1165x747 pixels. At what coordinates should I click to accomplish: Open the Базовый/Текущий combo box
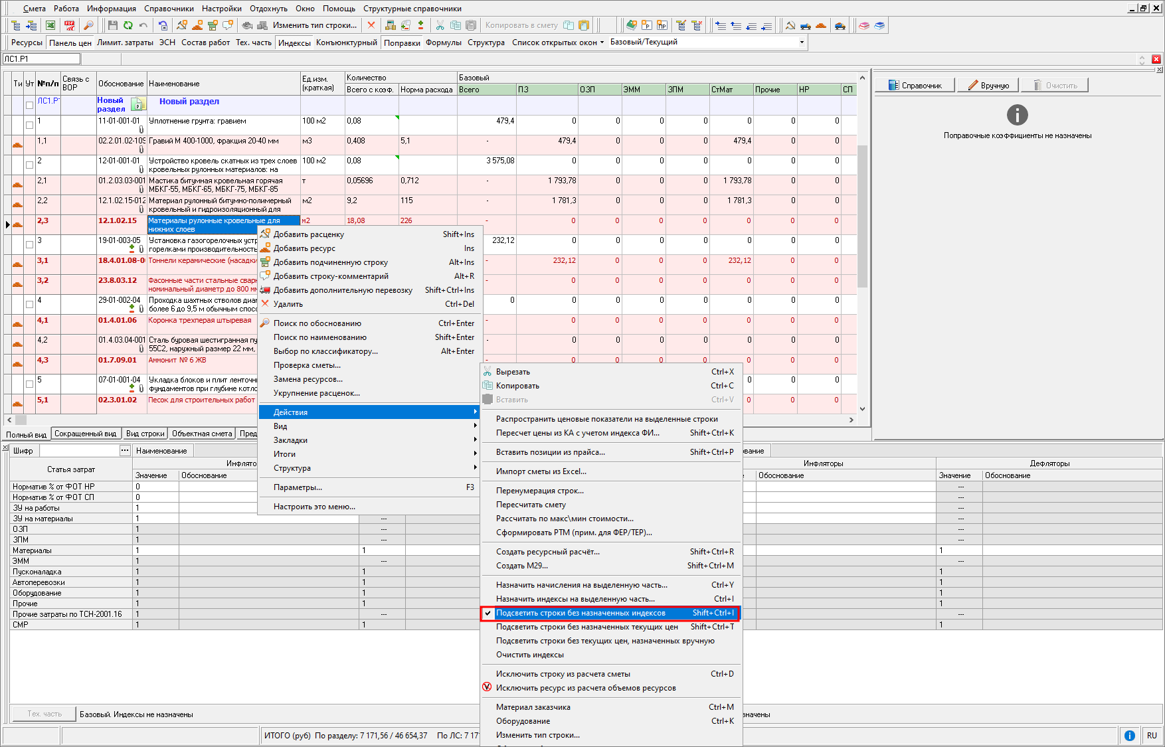pos(708,42)
